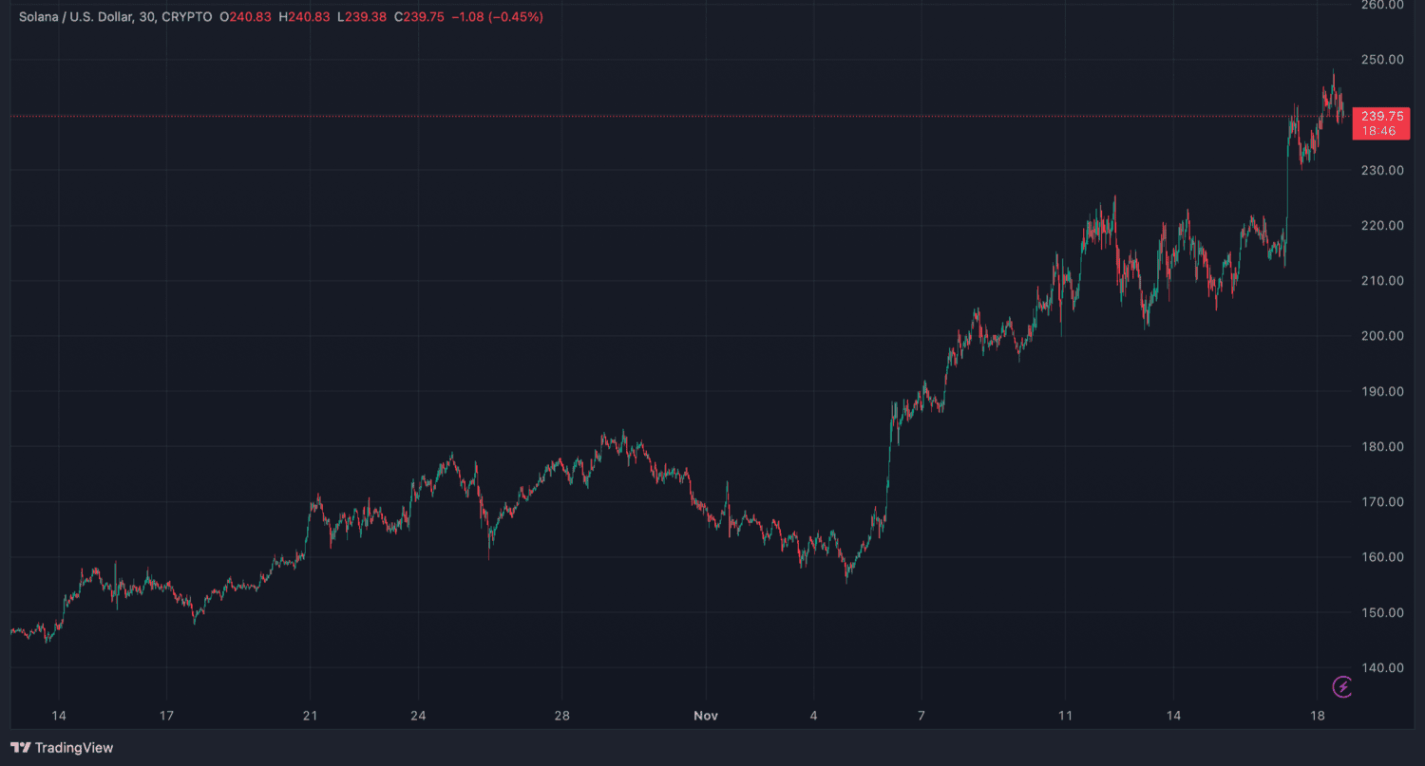Click the 28 date on time axis
1425x766 pixels.
561,716
